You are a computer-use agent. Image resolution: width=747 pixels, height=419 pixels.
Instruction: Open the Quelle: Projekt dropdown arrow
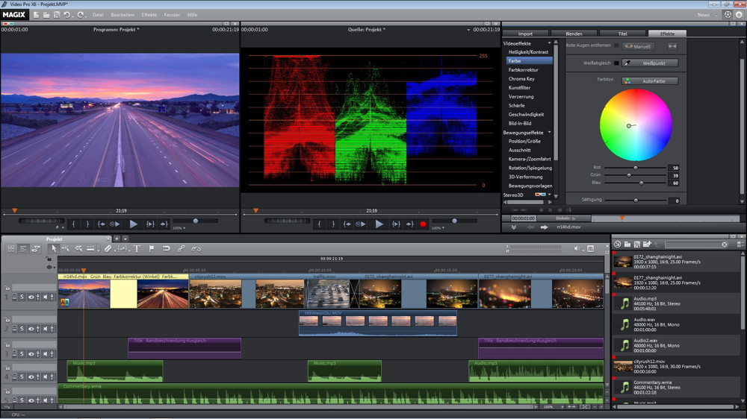tap(468, 30)
